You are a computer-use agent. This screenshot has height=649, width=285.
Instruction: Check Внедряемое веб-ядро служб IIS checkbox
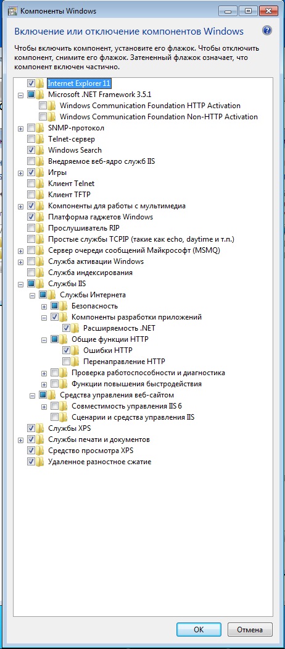pos(31,161)
